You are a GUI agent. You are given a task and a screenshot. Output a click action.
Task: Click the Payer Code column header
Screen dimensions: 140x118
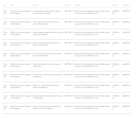coord(125,5)
